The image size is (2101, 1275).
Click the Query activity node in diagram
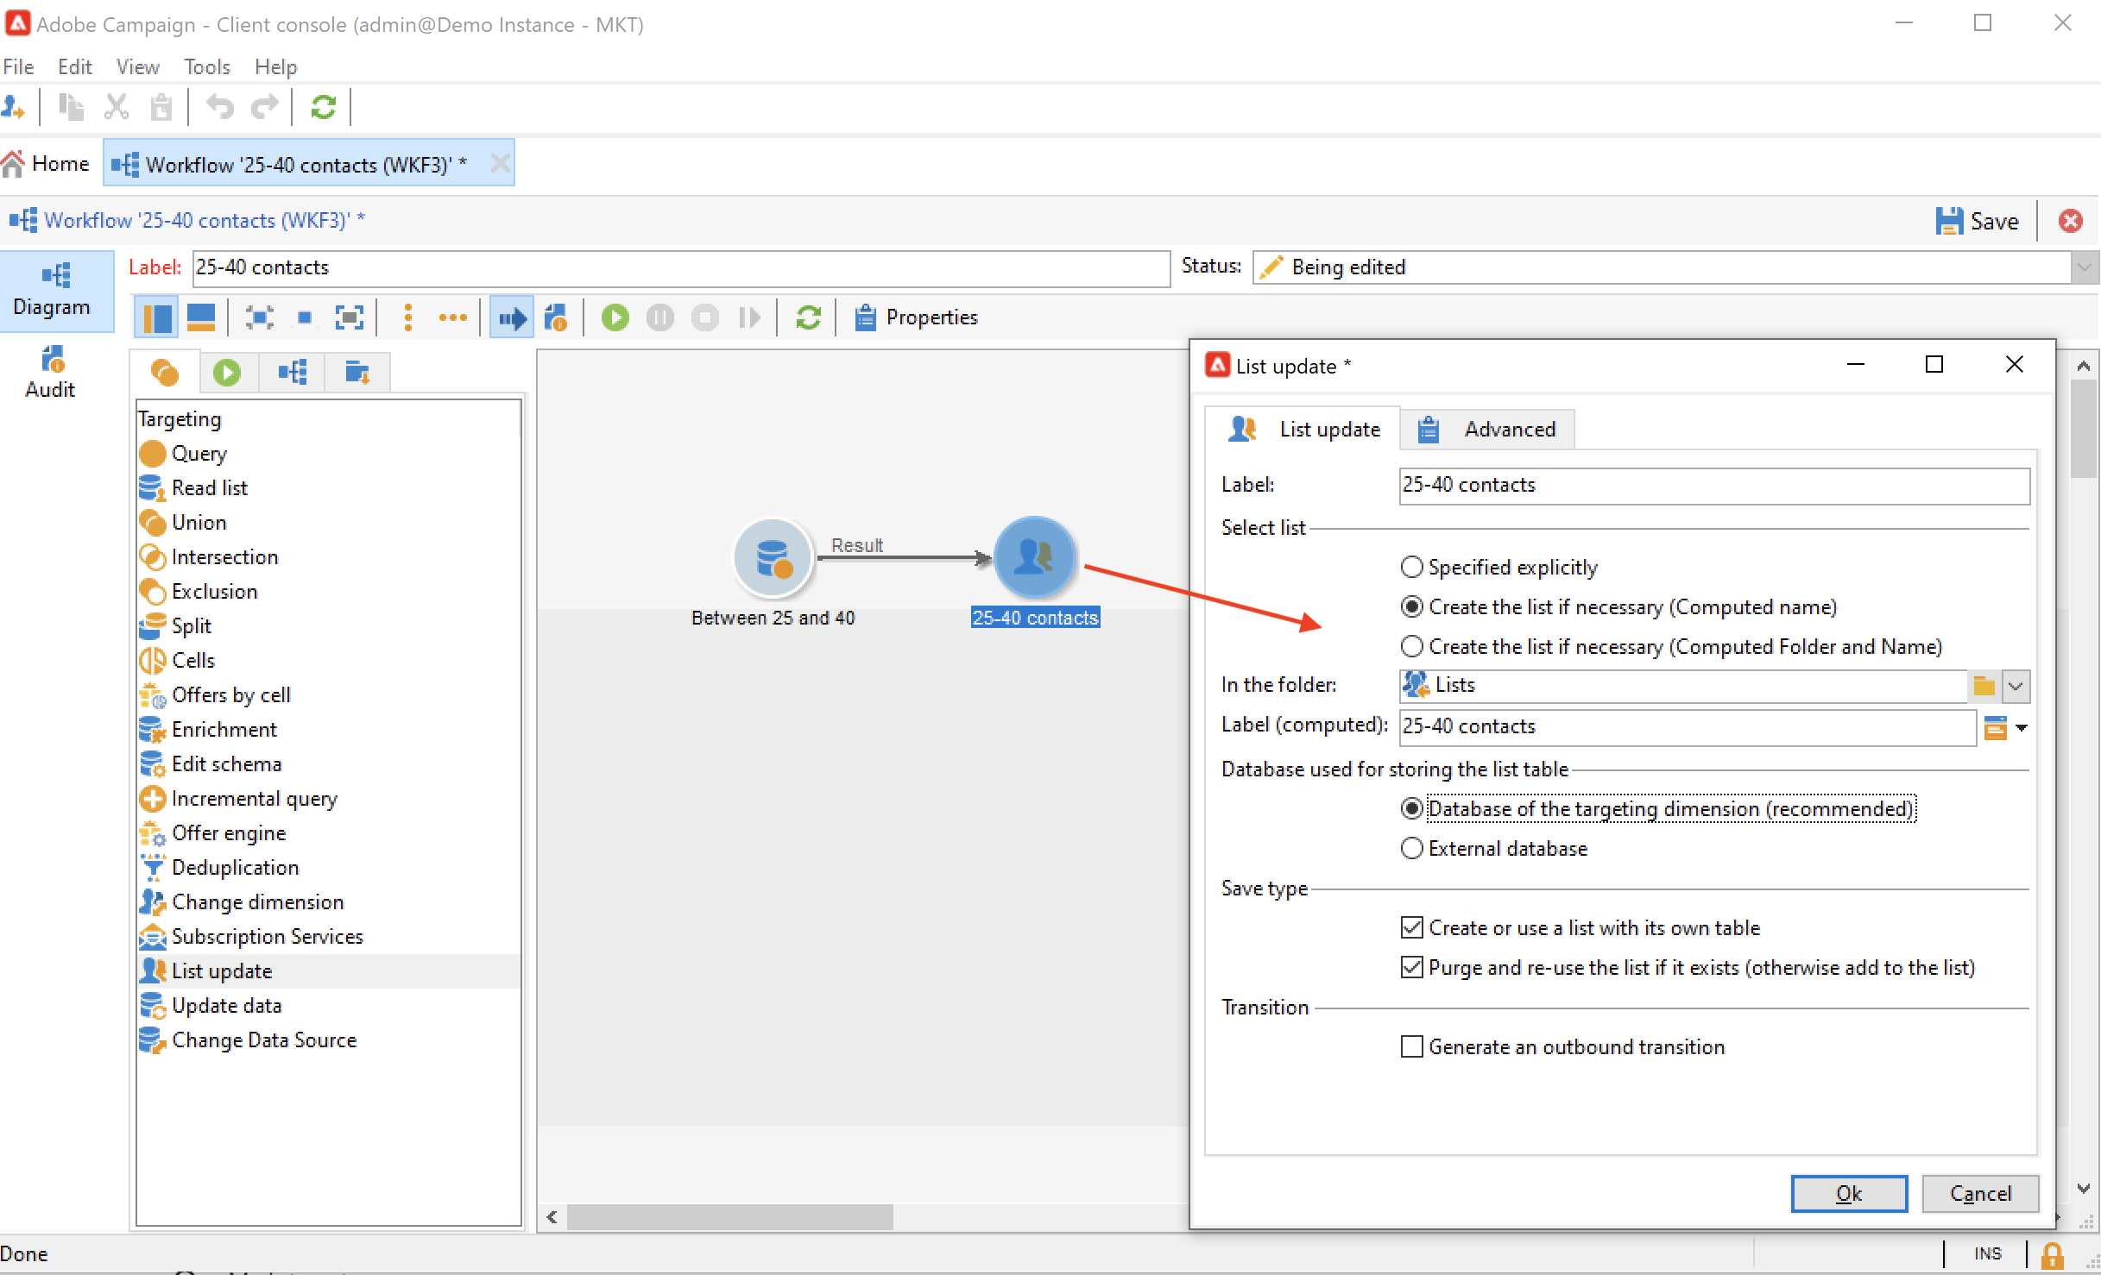click(773, 557)
